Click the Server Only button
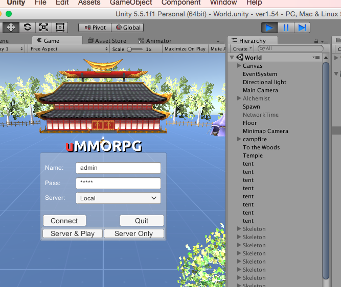The width and height of the screenshot is (341, 287). [x=134, y=233]
